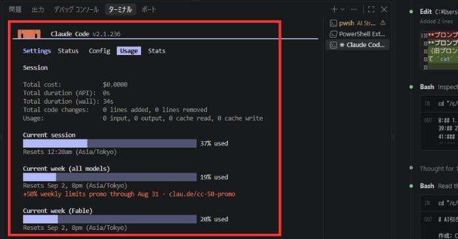Viewport: 458px width, 239px height.
Task: Click the Current session usage bar
Action: tap(110, 143)
